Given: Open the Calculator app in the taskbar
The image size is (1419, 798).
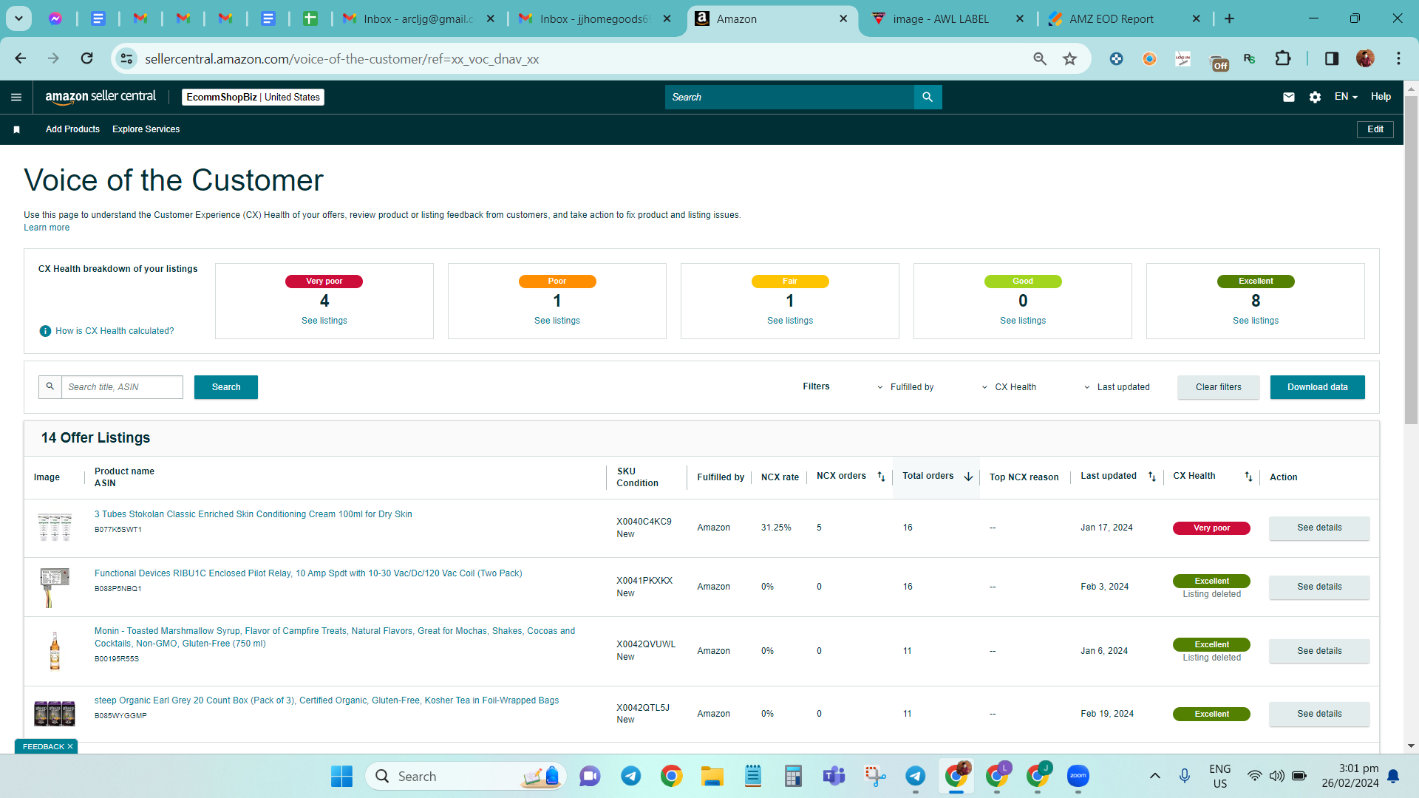Looking at the screenshot, I should point(794,776).
